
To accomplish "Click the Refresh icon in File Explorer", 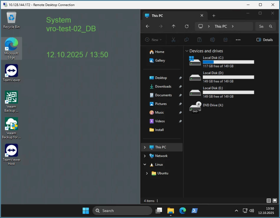I will [186, 26].
